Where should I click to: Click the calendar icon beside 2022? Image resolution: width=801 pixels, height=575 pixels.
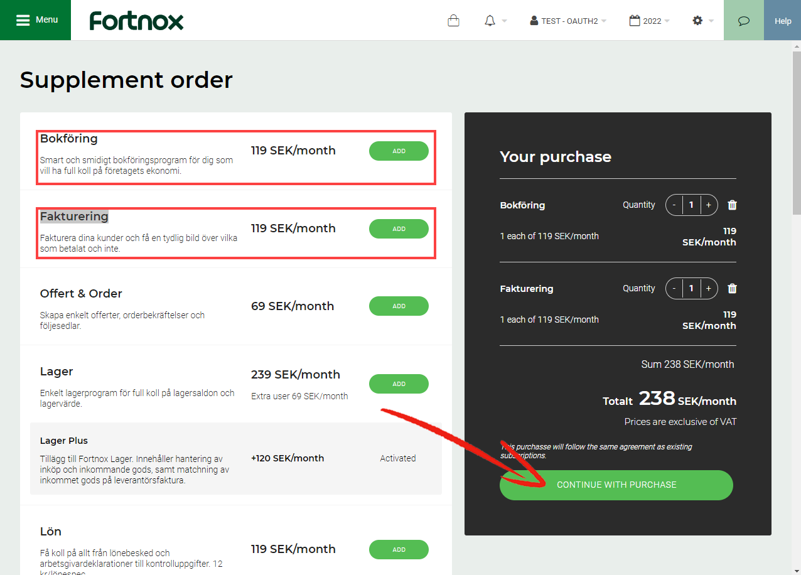click(x=633, y=20)
